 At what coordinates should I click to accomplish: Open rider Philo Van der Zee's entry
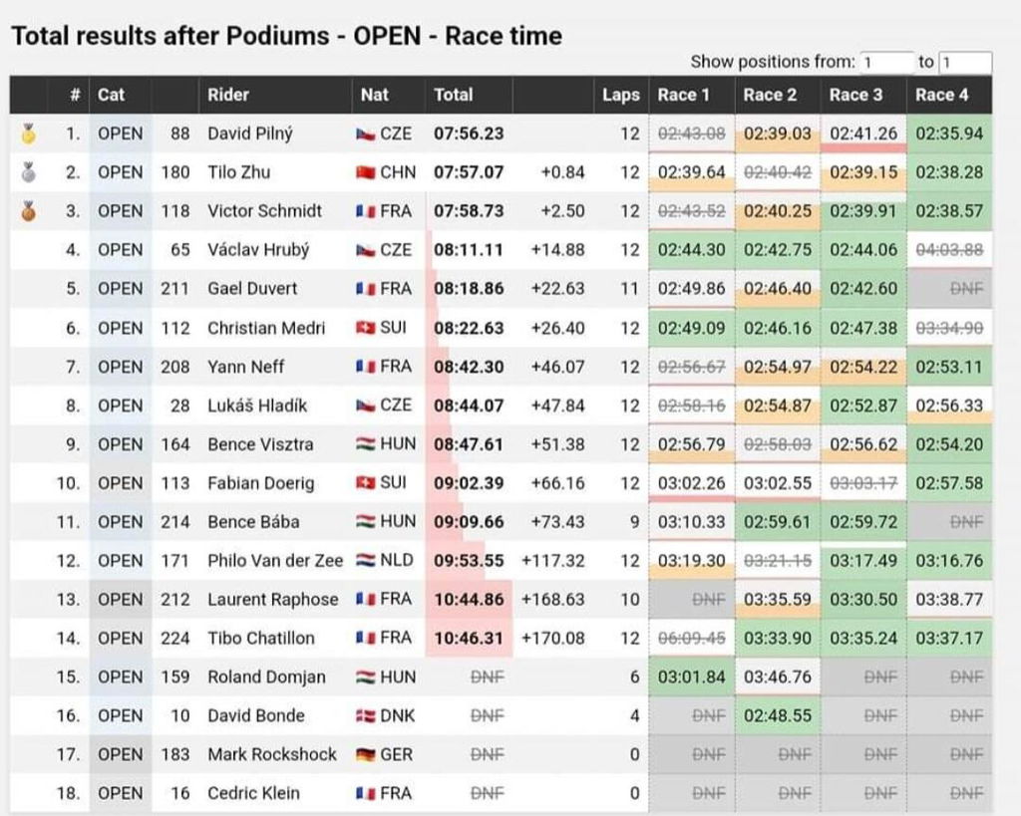[275, 560]
